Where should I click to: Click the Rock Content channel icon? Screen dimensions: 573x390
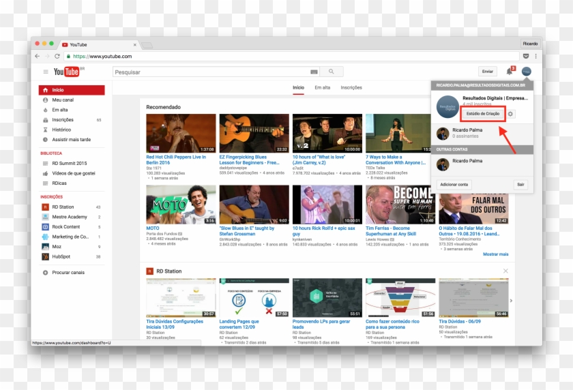[x=45, y=227]
